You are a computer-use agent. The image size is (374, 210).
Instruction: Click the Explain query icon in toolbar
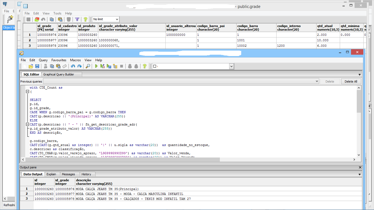tap(115, 66)
